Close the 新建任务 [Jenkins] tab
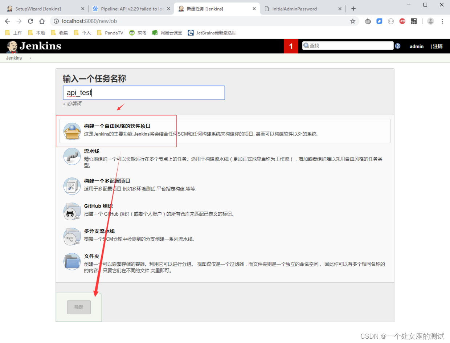 pyautogui.click(x=254, y=8)
